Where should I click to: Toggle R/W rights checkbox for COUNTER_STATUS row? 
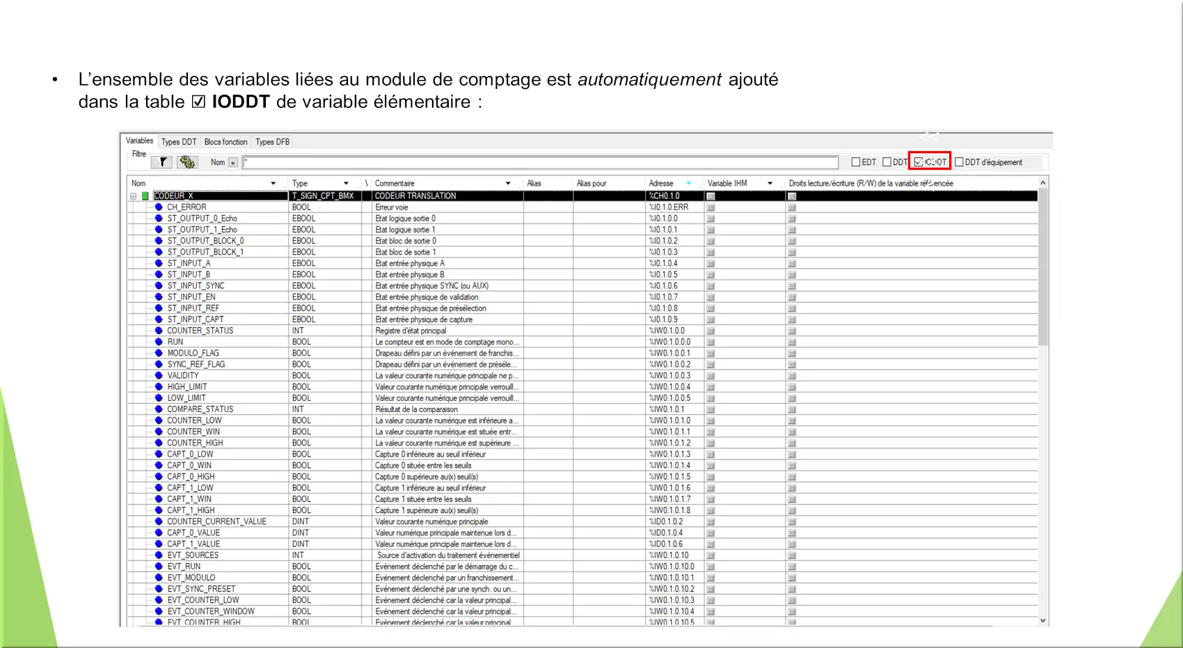(792, 331)
